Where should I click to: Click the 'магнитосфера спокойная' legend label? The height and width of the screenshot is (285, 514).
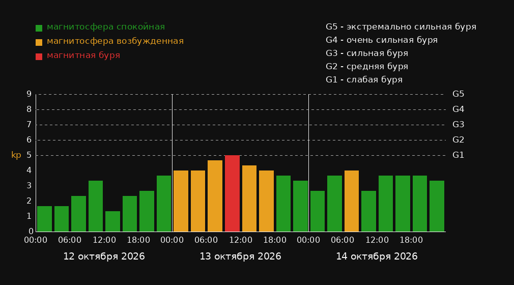pos(106,27)
